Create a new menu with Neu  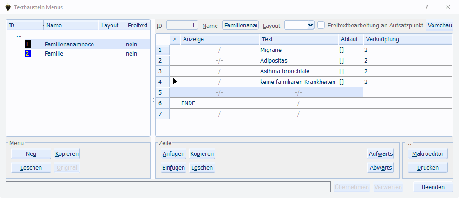click(x=31, y=153)
